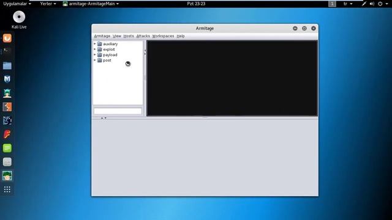The height and width of the screenshot is (220, 392).
Task: Click the payload folder icon
Action: coord(99,55)
